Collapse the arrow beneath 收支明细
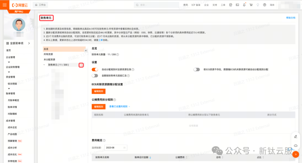Screen dimensions: 302x163 (9, 88)
